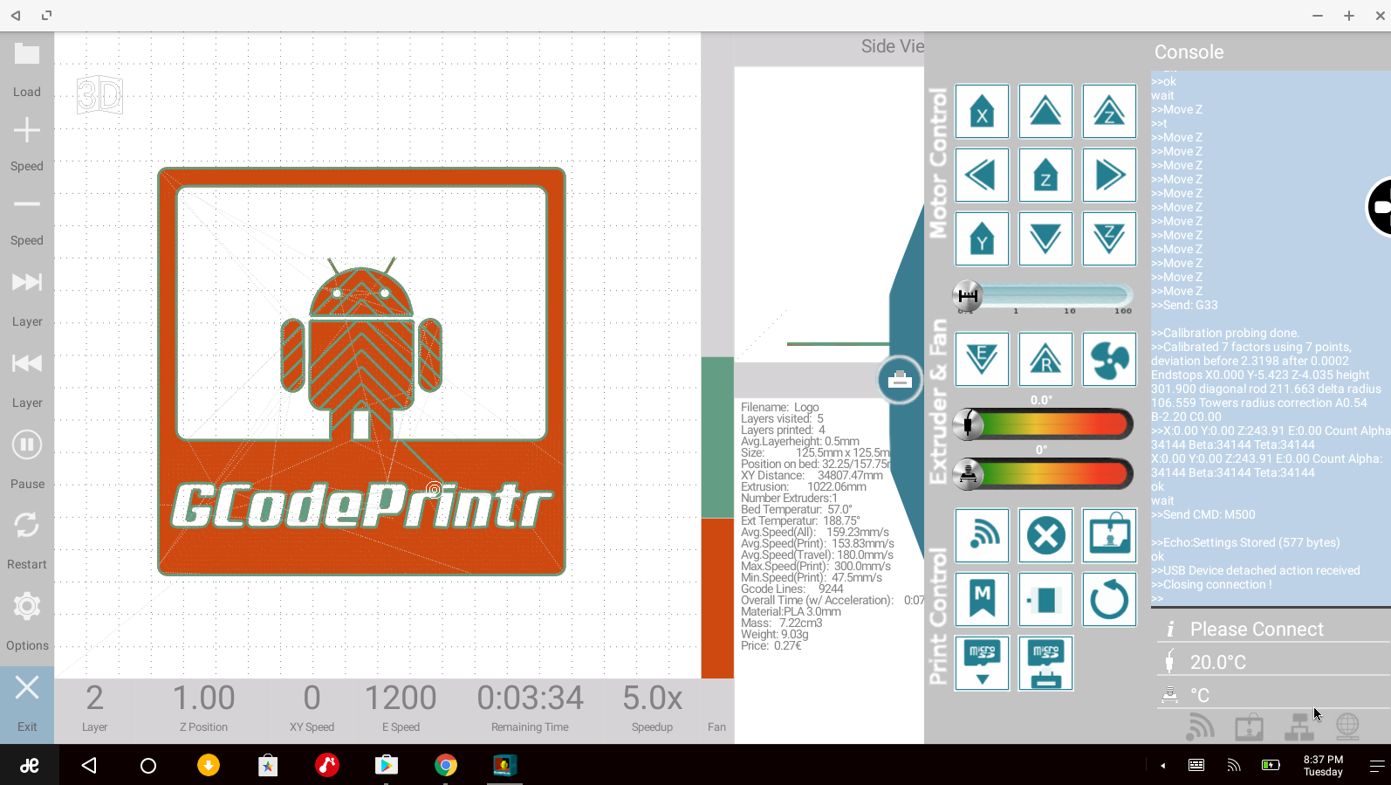Set heated bed temperature on the slider
Viewport: 1391px width, 785px height.
[x=1044, y=474]
